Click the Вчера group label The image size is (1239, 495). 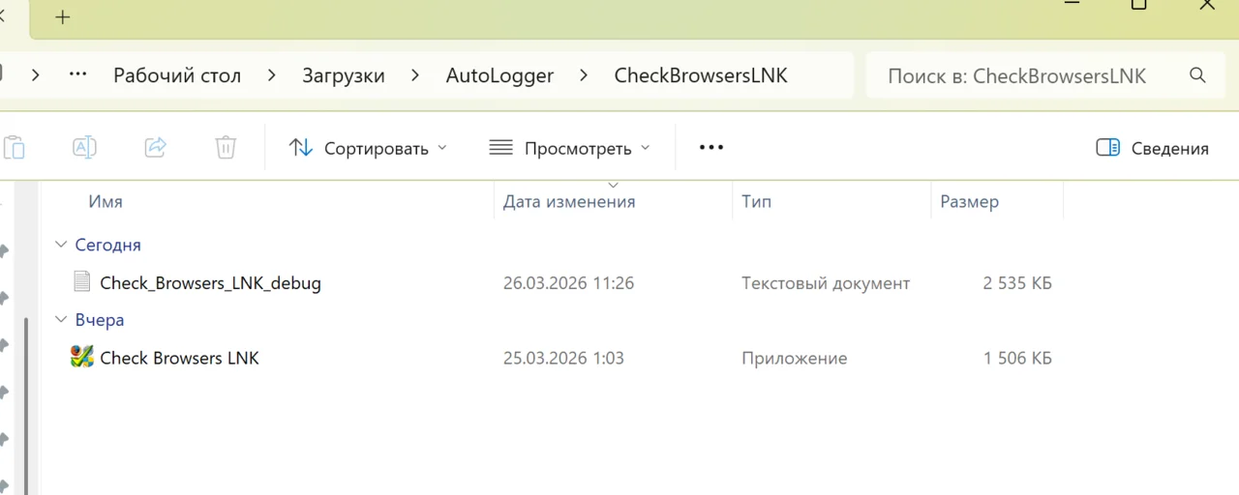click(100, 319)
